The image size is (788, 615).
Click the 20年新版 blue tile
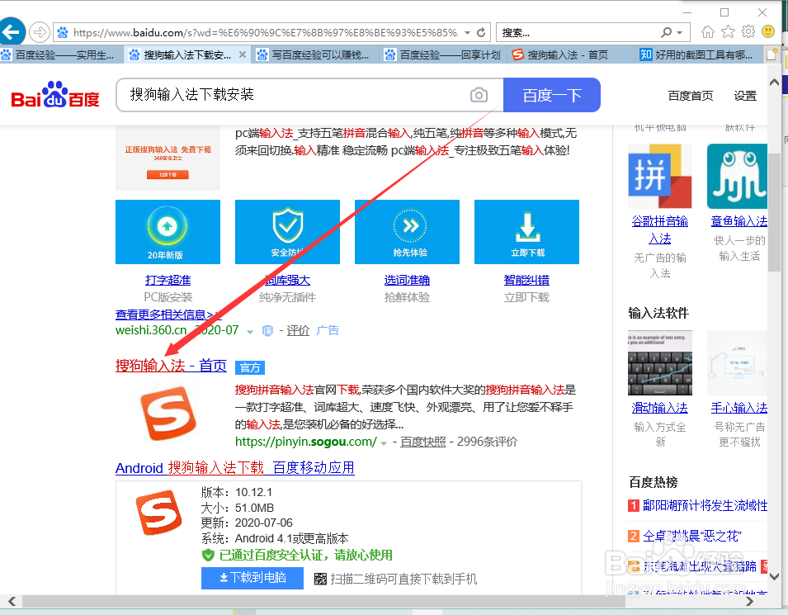[168, 232]
